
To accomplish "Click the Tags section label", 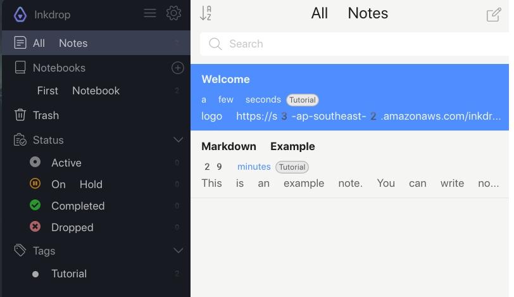I will pyautogui.click(x=44, y=251).
